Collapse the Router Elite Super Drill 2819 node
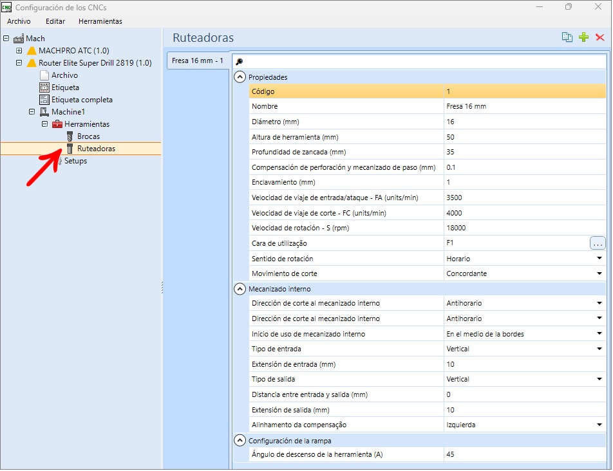 pyautogui.click(x=19, y=62)
